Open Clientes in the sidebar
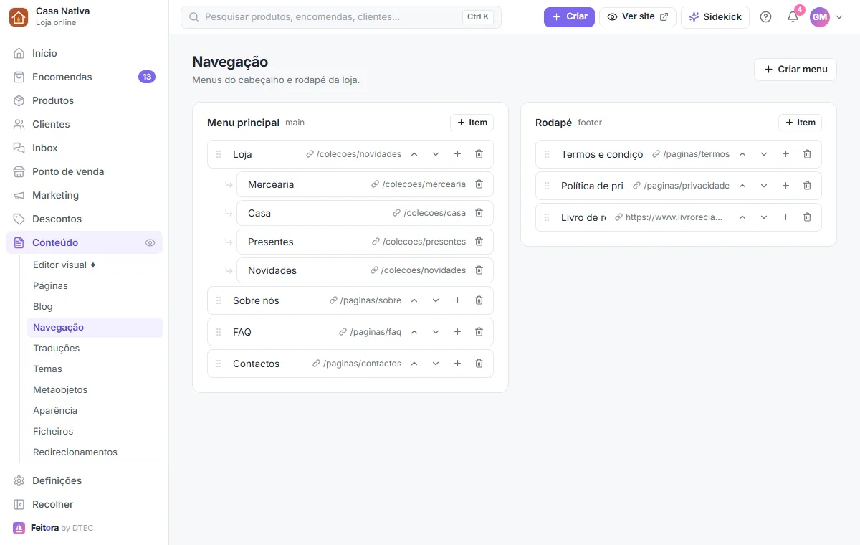The image size is (860, 545). [x=84, y=124]
